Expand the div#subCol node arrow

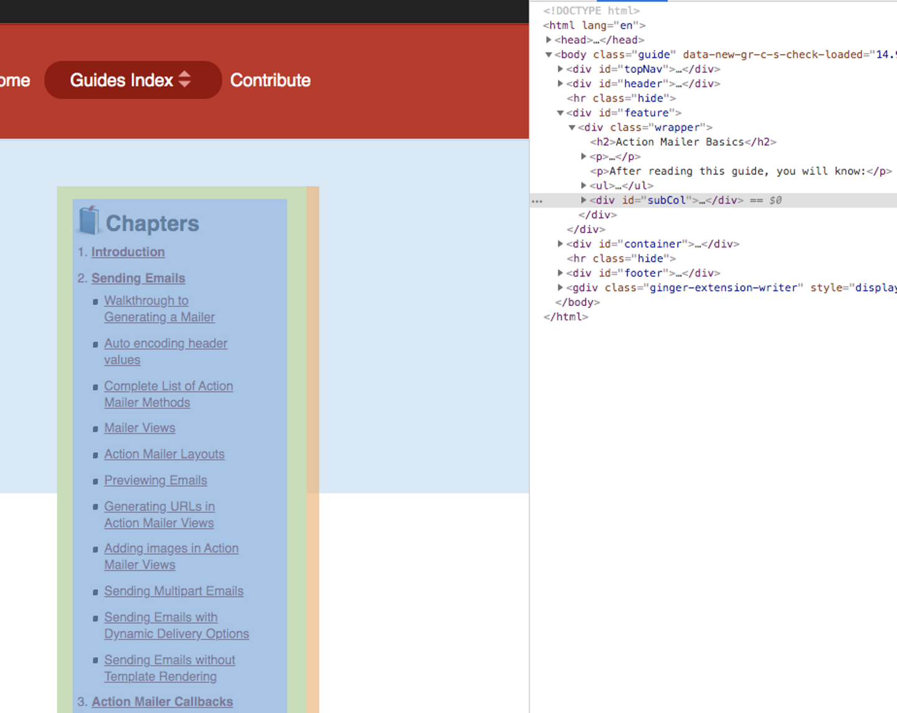[584, 200]
